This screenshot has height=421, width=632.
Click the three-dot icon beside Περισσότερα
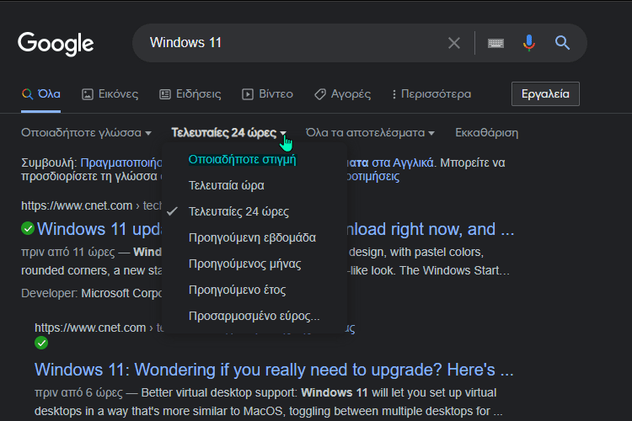coord(394,94)
